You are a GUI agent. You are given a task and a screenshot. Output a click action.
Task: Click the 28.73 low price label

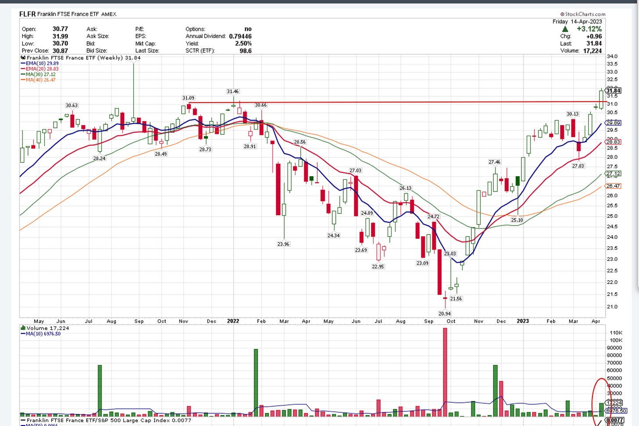click(205, 150)
